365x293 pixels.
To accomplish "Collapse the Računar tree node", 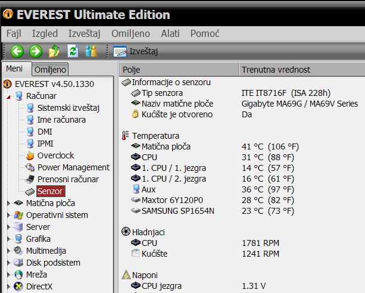I will coord(8,96).
